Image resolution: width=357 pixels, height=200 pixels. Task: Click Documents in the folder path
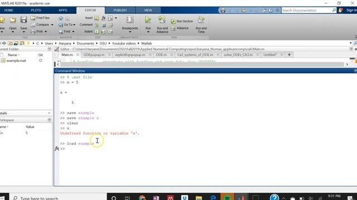point(85,43)
